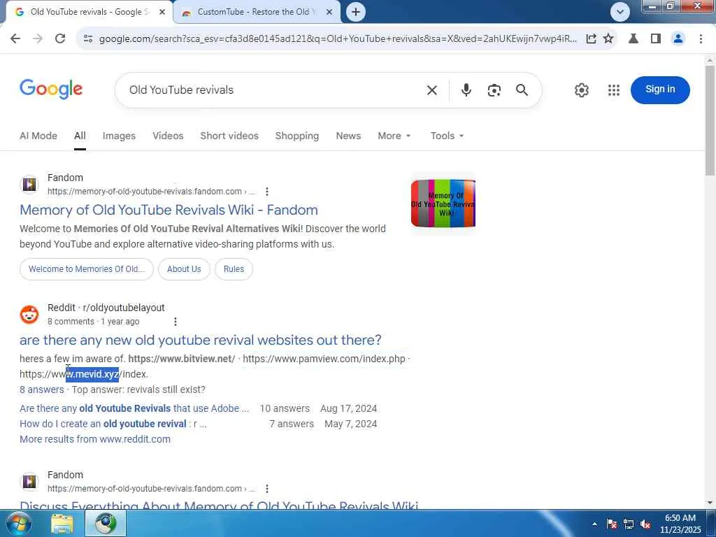Start a voice search with the microphone
716x537 pixels.
(466, 90)
